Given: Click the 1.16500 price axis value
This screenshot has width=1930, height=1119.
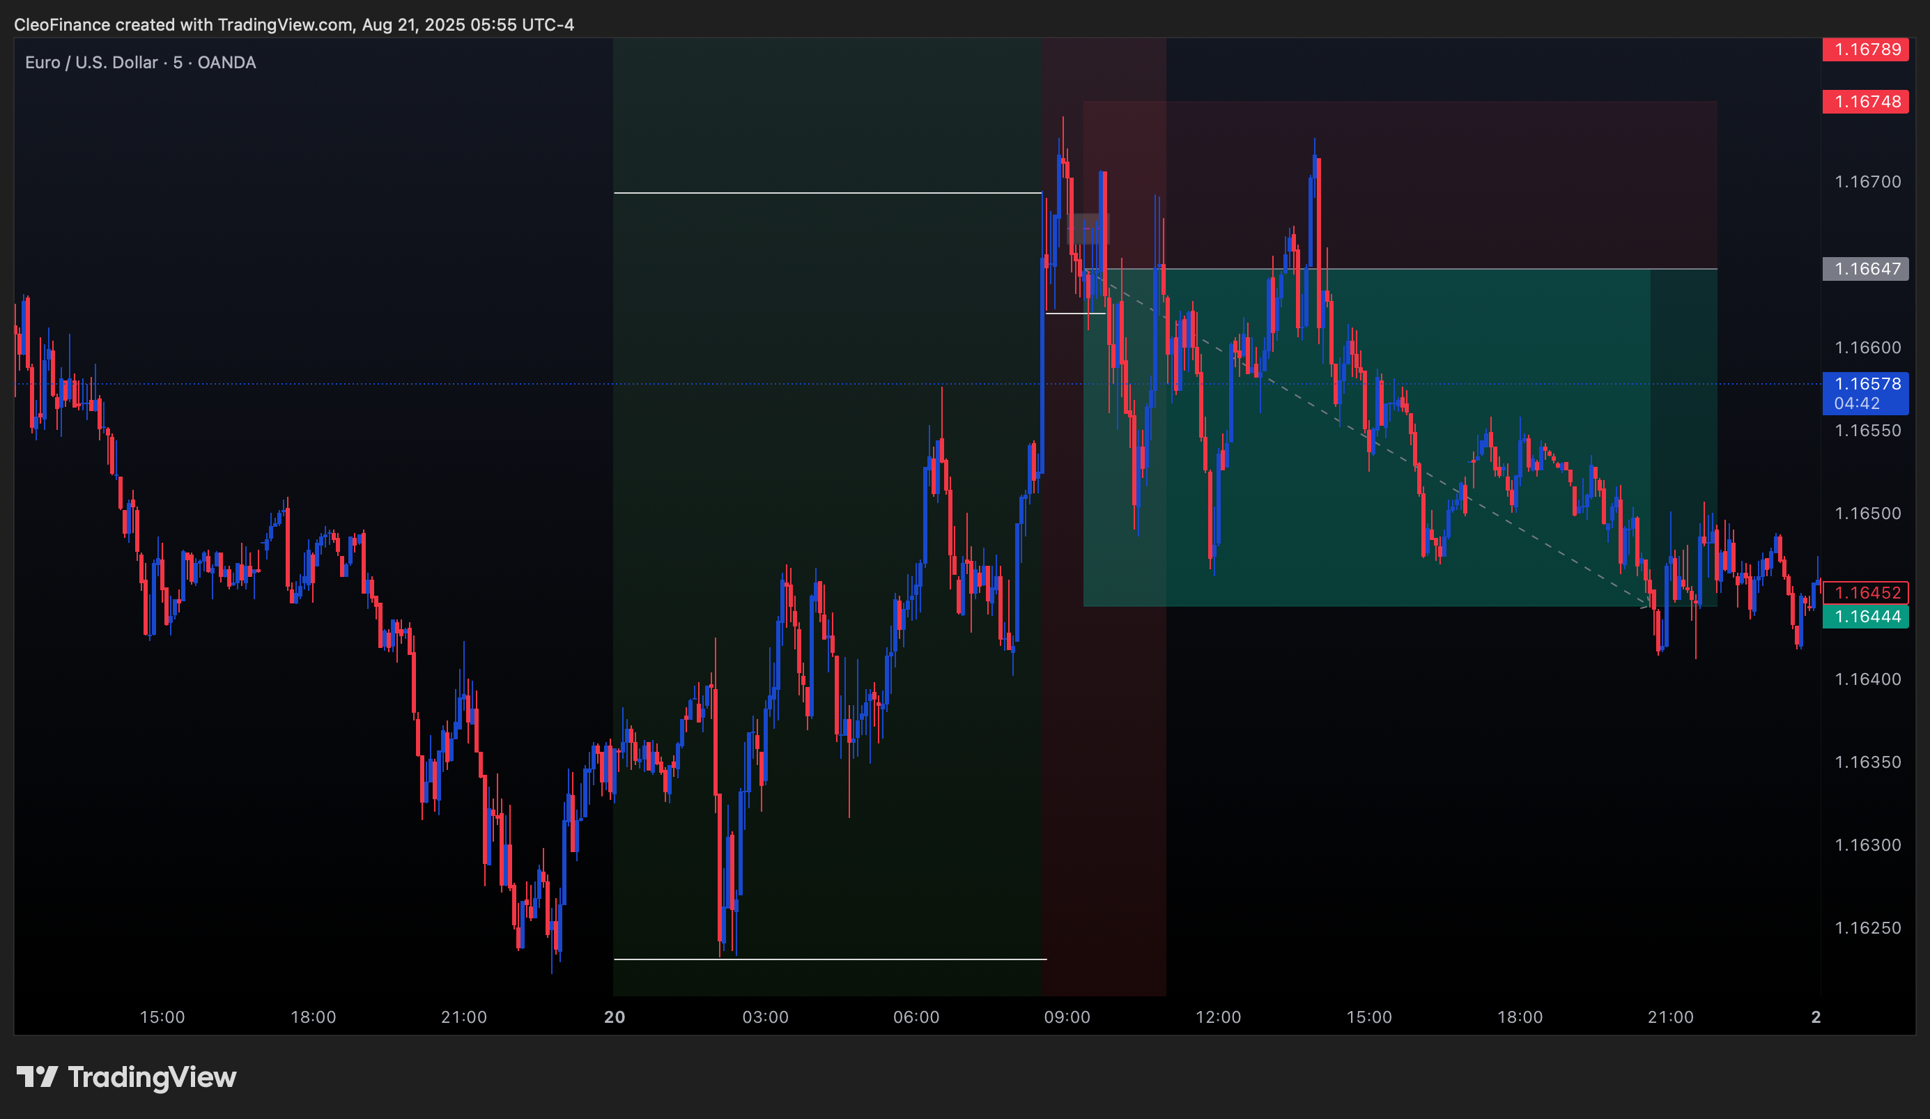Looking at the screenshot, I should tap(1867, 513).
